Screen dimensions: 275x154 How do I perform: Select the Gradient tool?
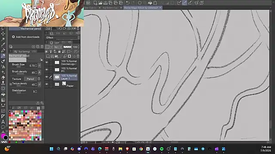(x=3, y=100)
